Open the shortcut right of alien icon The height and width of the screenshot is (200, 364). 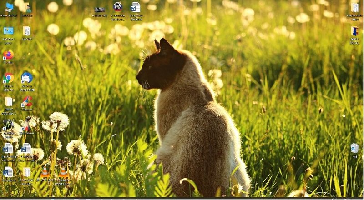click(x=27, y=125)
